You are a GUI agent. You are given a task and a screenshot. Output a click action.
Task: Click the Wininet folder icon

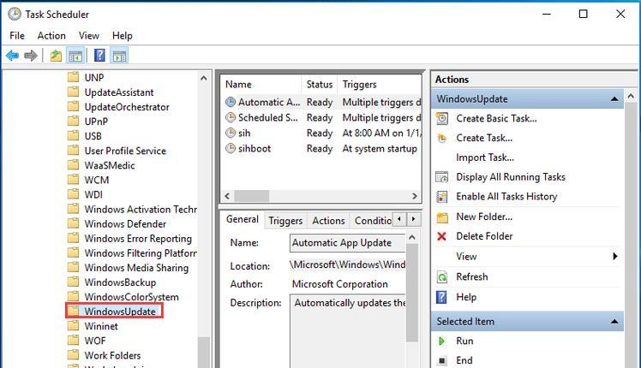coord(73,325)
